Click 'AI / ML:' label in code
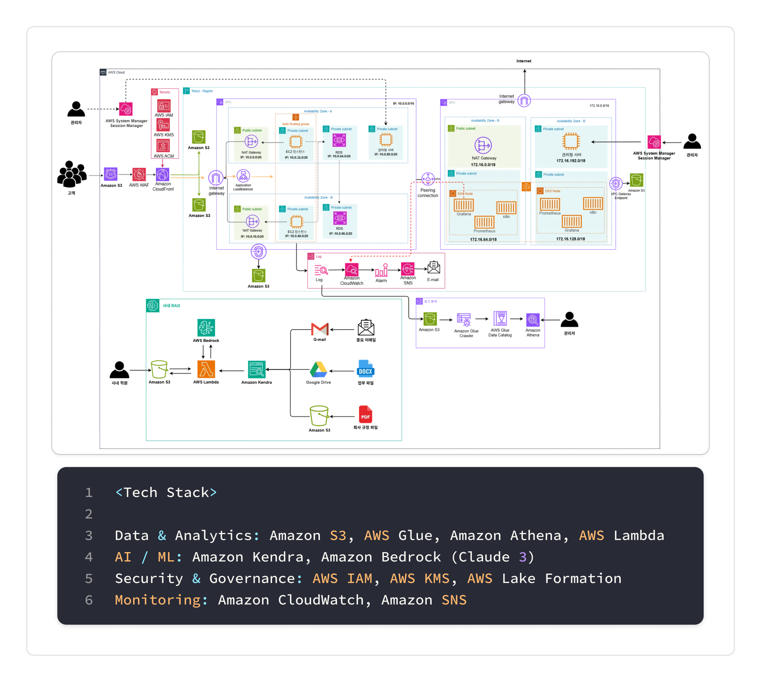 [149, 557]
